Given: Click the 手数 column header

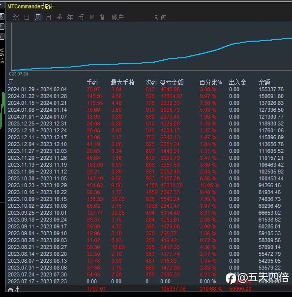Looking at the screenshot, I should 92,82.
